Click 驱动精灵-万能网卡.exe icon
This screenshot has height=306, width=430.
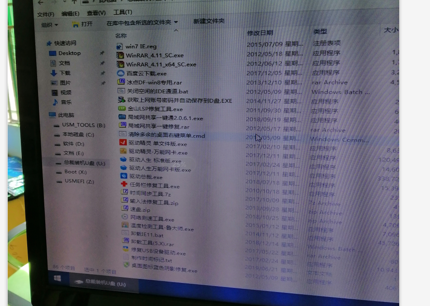123,151
